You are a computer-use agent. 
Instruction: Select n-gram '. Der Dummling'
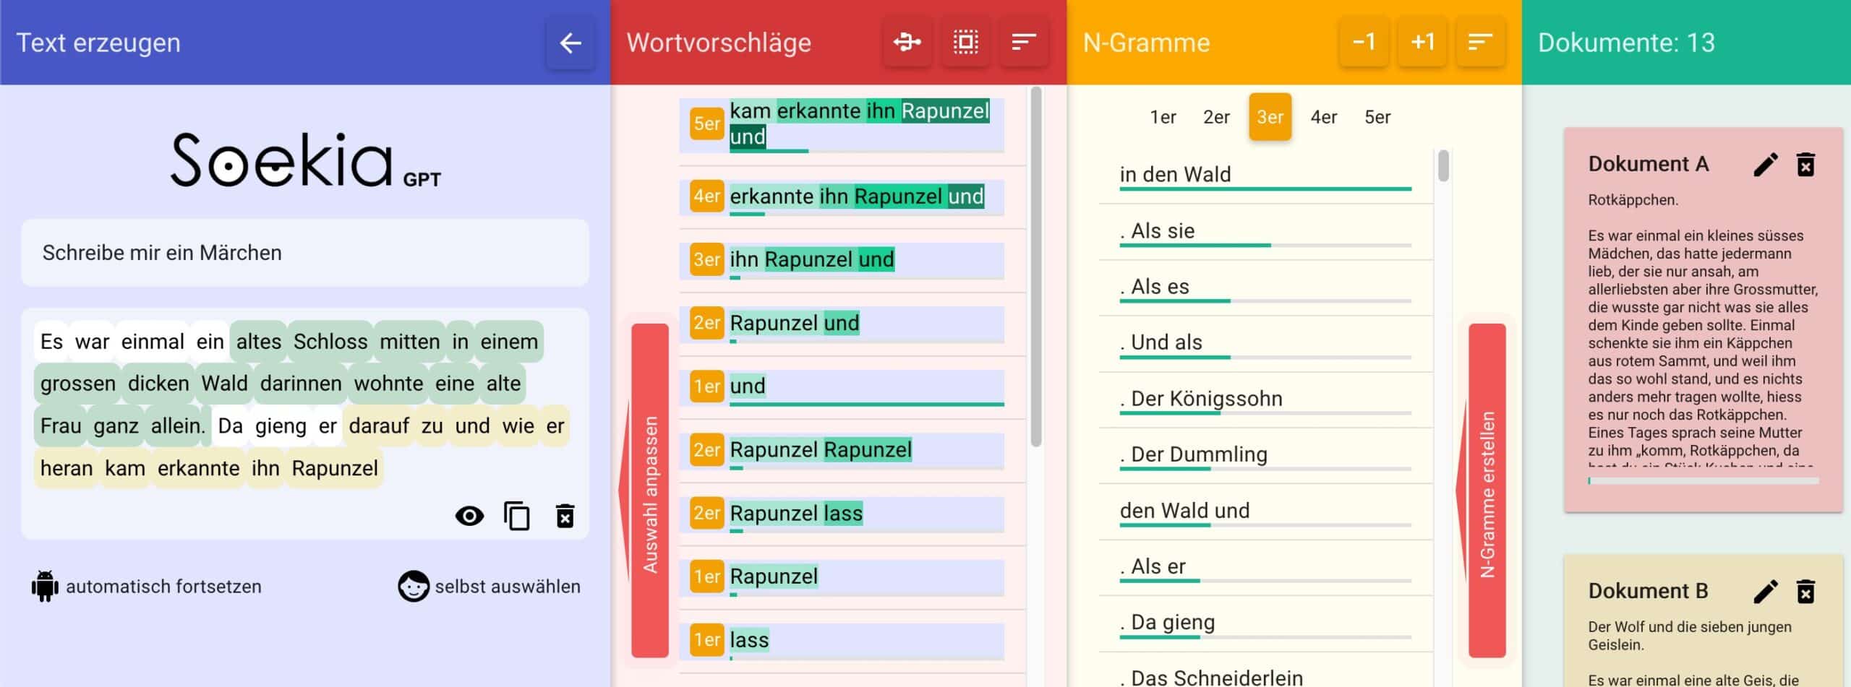click(1265, 455)
